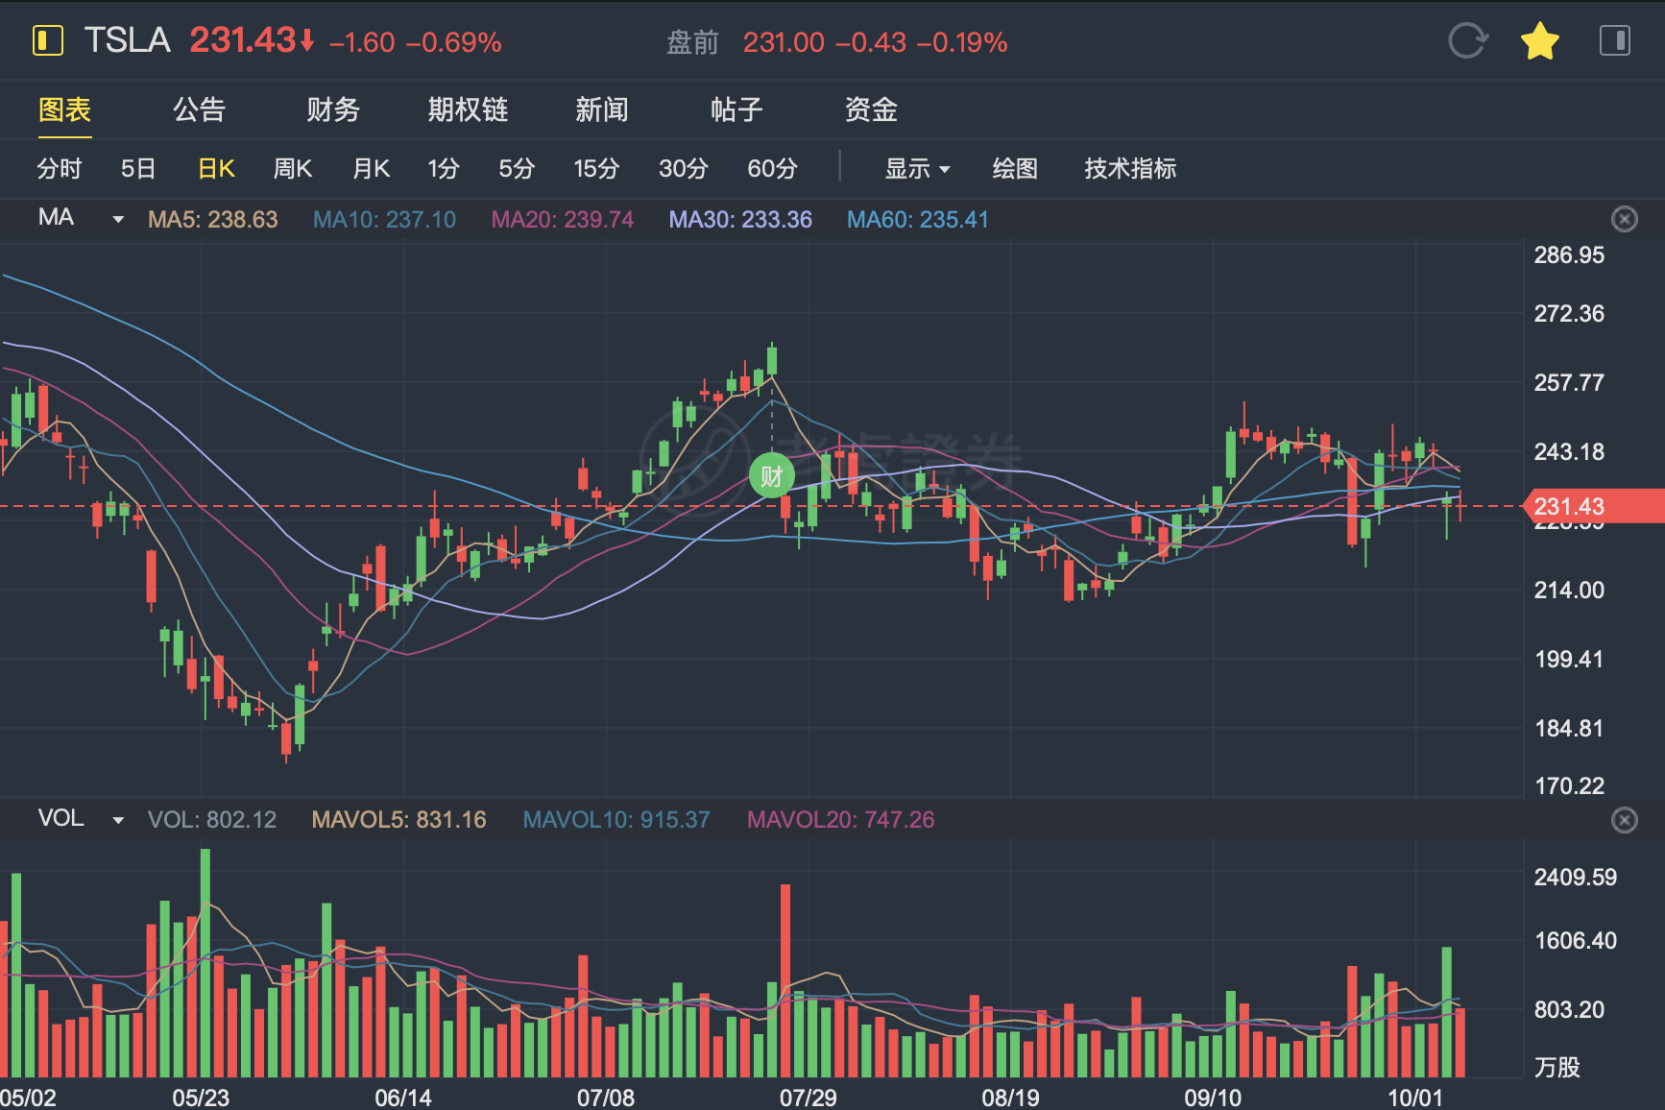Click the 10/01 date axis label
The image size is (1665, 1110).
(1414, 1098)
